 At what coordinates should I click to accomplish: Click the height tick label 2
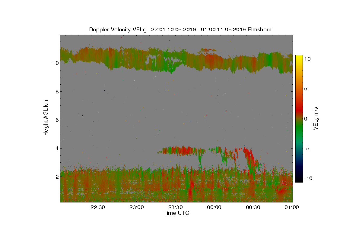[56, 177]
